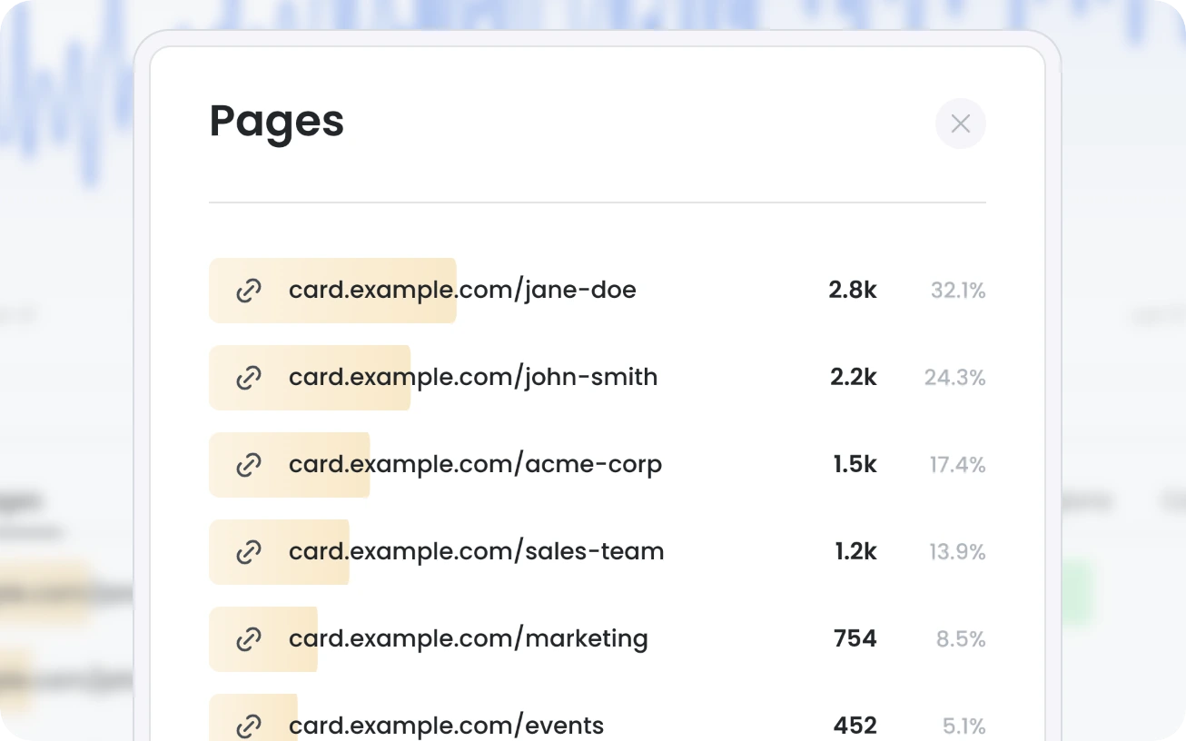Close the Pages dialog
The image size is (1186, 741).
point(960,123)
